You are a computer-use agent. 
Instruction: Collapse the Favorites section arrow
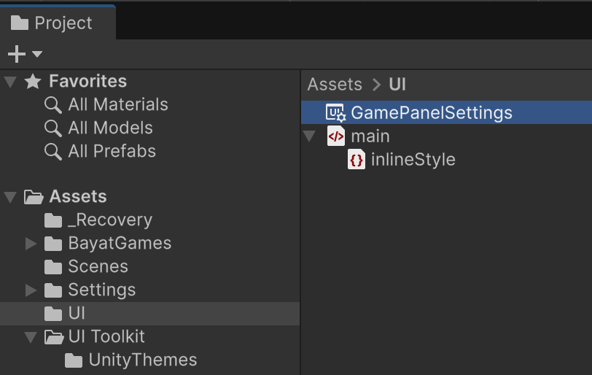(x=10, y=82)
